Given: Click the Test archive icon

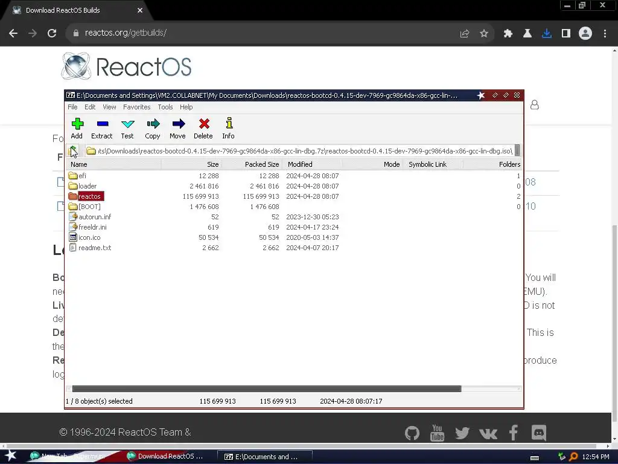Looking at the screenshot, I should pyautogui.click(x=127, y=128).
